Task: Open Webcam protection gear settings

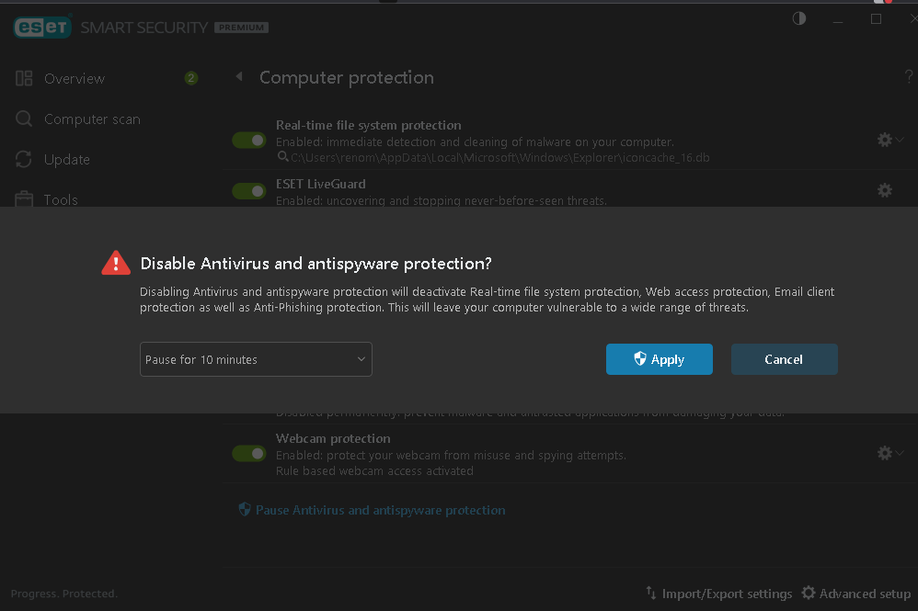Action: click(x=885, y=453)
